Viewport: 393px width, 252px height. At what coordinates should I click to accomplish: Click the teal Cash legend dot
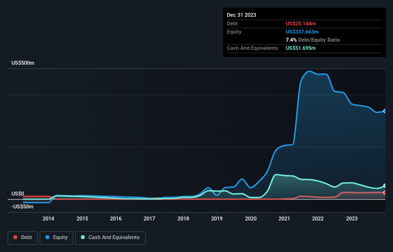(x=83, y=237)
